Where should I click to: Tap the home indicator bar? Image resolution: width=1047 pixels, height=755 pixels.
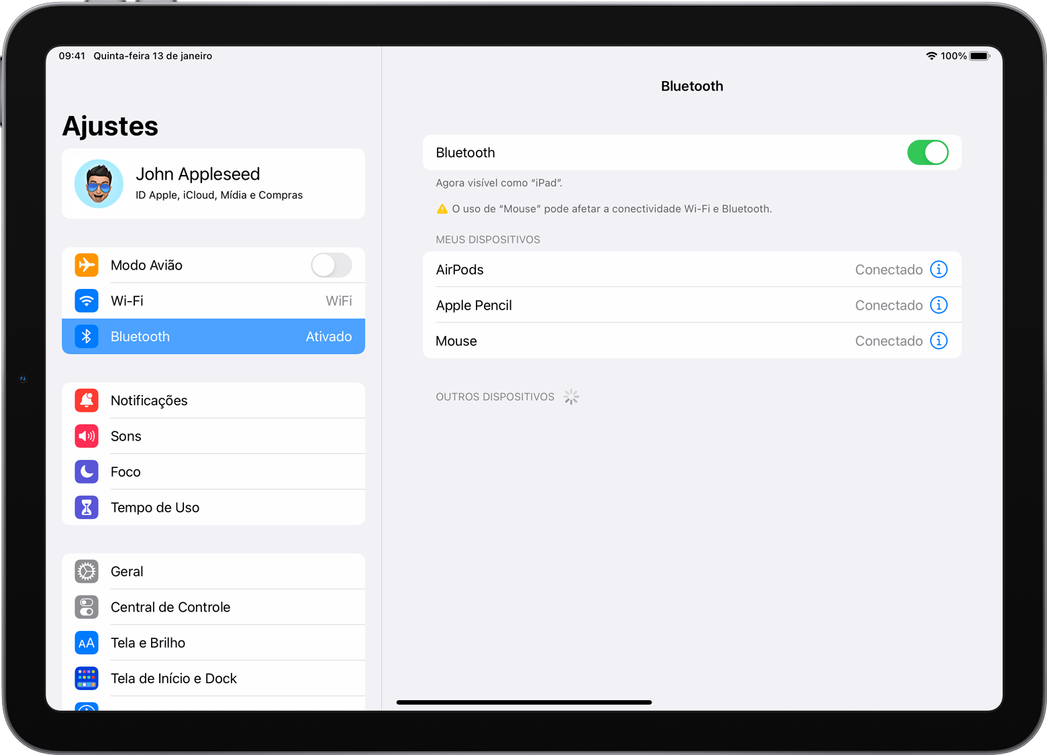pos(523,702)
